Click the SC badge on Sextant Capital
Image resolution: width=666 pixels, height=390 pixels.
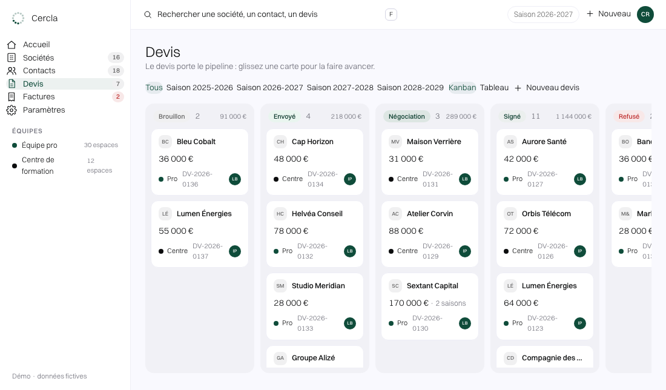pyautogui.click(x=395, y=286)
